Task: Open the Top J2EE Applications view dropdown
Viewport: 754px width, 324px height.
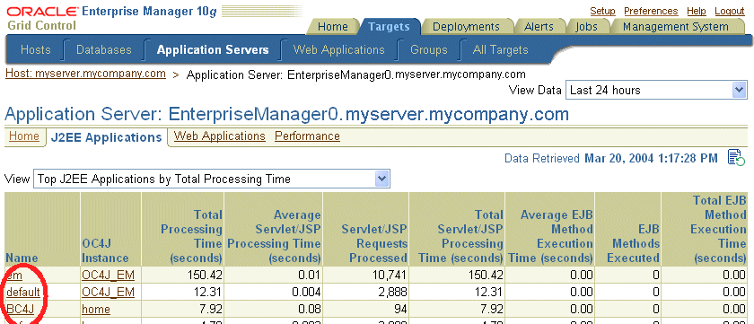Action: click(x=212, y=180)
